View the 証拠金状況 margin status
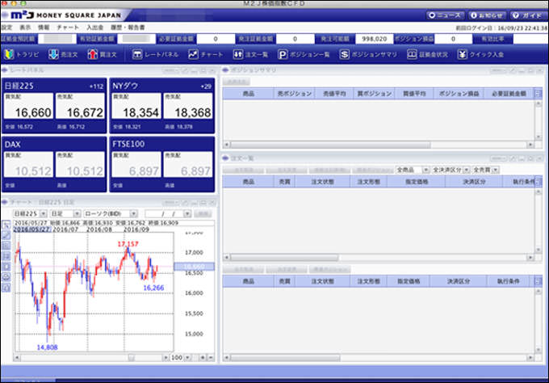 tap(428, 54)
